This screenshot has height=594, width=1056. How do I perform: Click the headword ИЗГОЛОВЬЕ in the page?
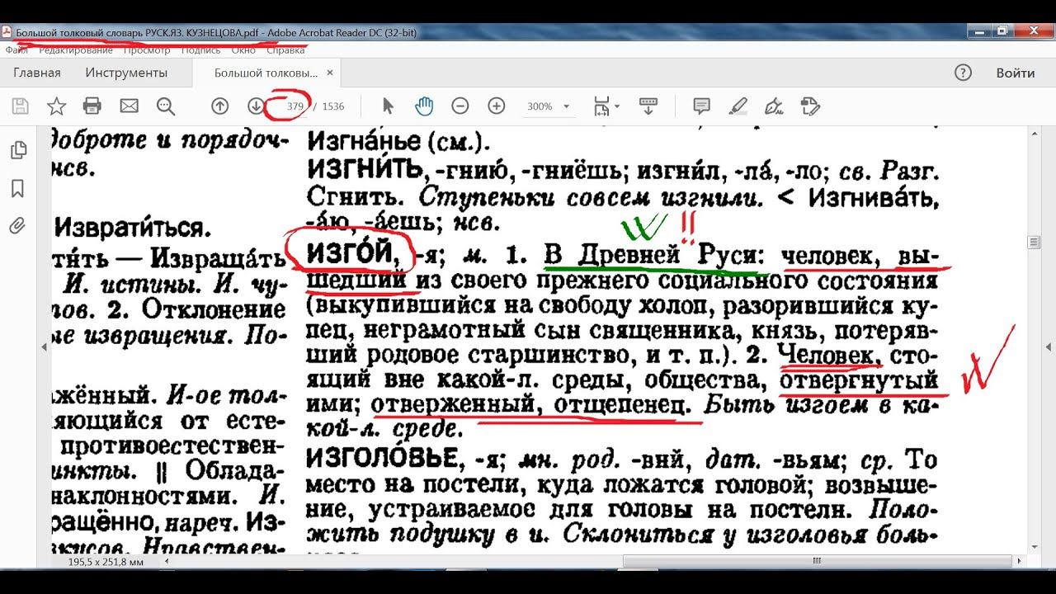[x=382, y=458]
